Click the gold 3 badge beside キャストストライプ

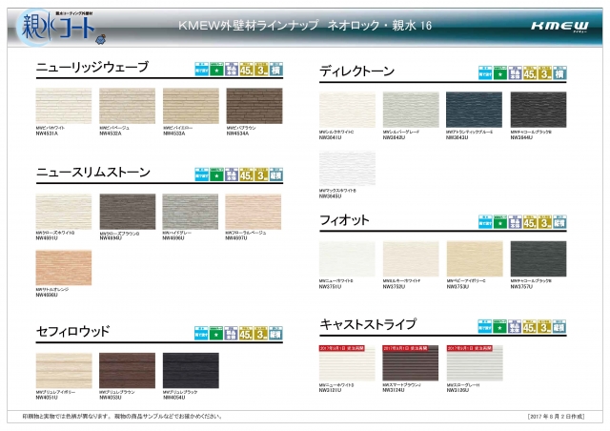[x=545, y=326]
